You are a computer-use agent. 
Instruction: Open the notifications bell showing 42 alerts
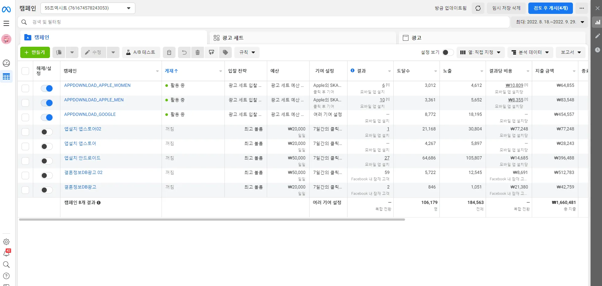pos(6,253)
